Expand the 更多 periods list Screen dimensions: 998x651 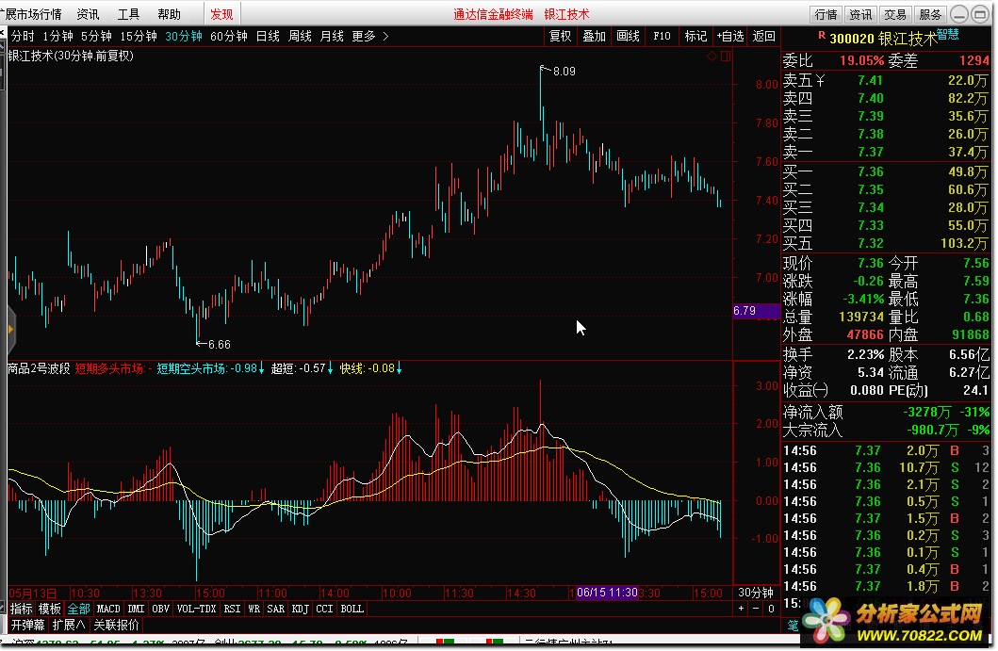coord(369,37)
